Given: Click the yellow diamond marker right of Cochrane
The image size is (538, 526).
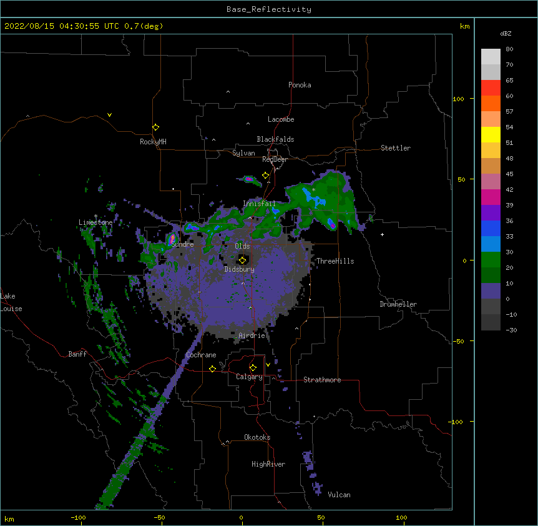Looking at the screenshot, I should tap(212, 369).
